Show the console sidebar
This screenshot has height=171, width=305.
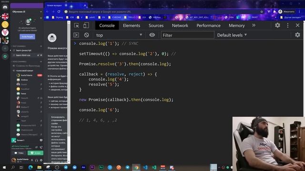(x=76, y=35)
